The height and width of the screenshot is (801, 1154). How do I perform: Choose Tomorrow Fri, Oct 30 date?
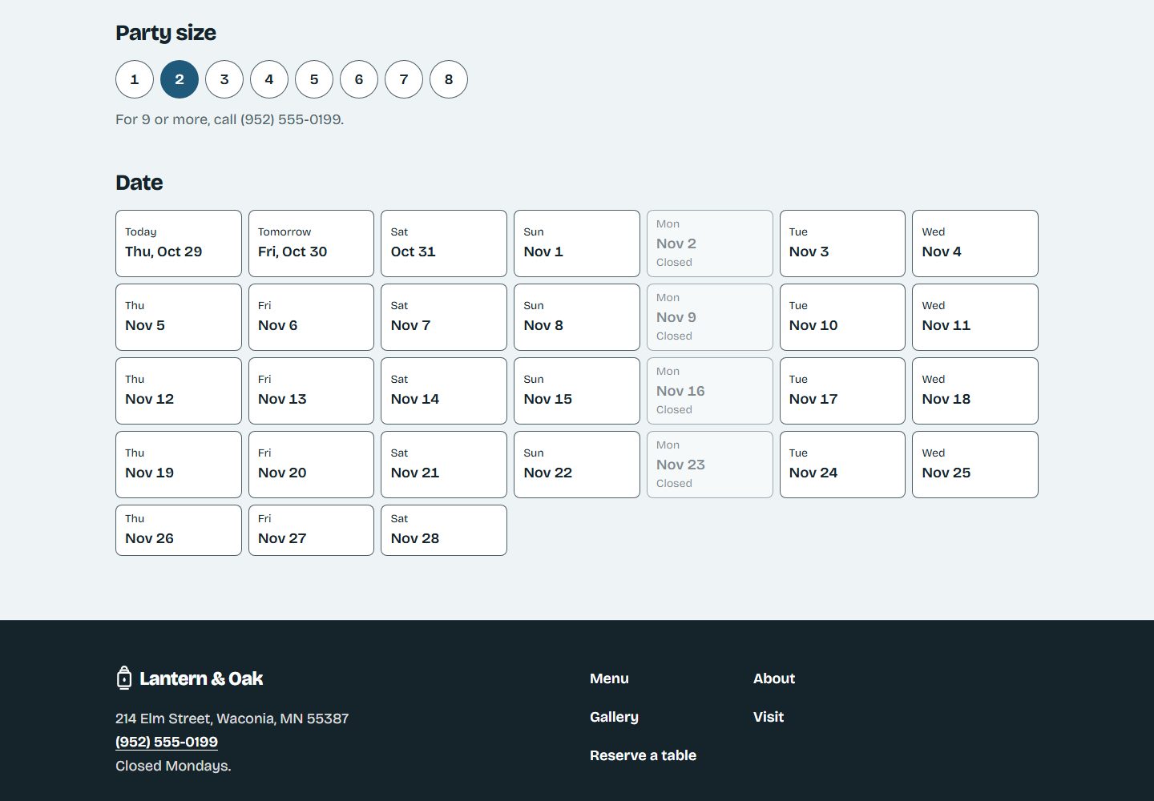[311, 244]
